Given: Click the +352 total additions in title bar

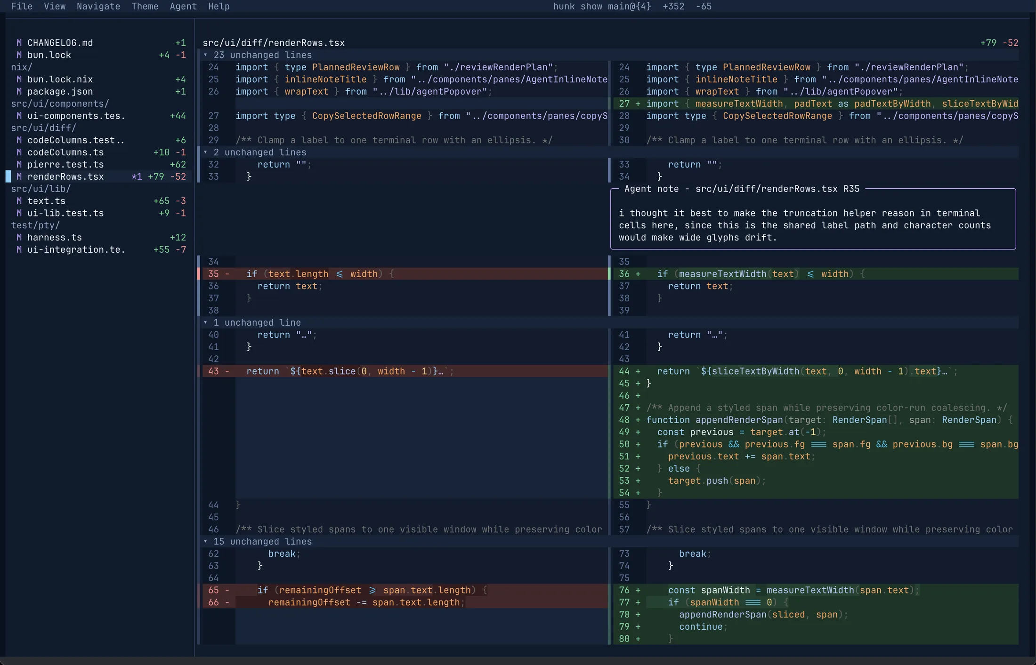Looking at the screenshot, I should [x=673, y=6].
